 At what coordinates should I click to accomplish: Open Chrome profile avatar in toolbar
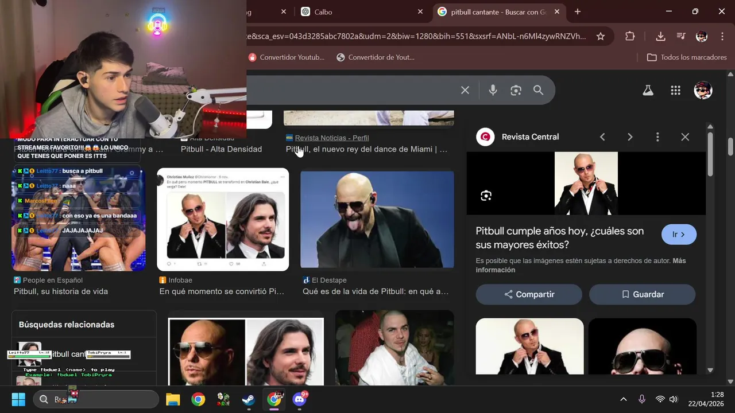[x=701, y=36]
